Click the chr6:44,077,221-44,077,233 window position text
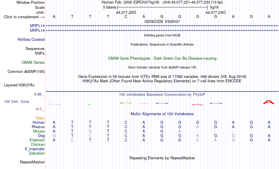 pos(193,2)
